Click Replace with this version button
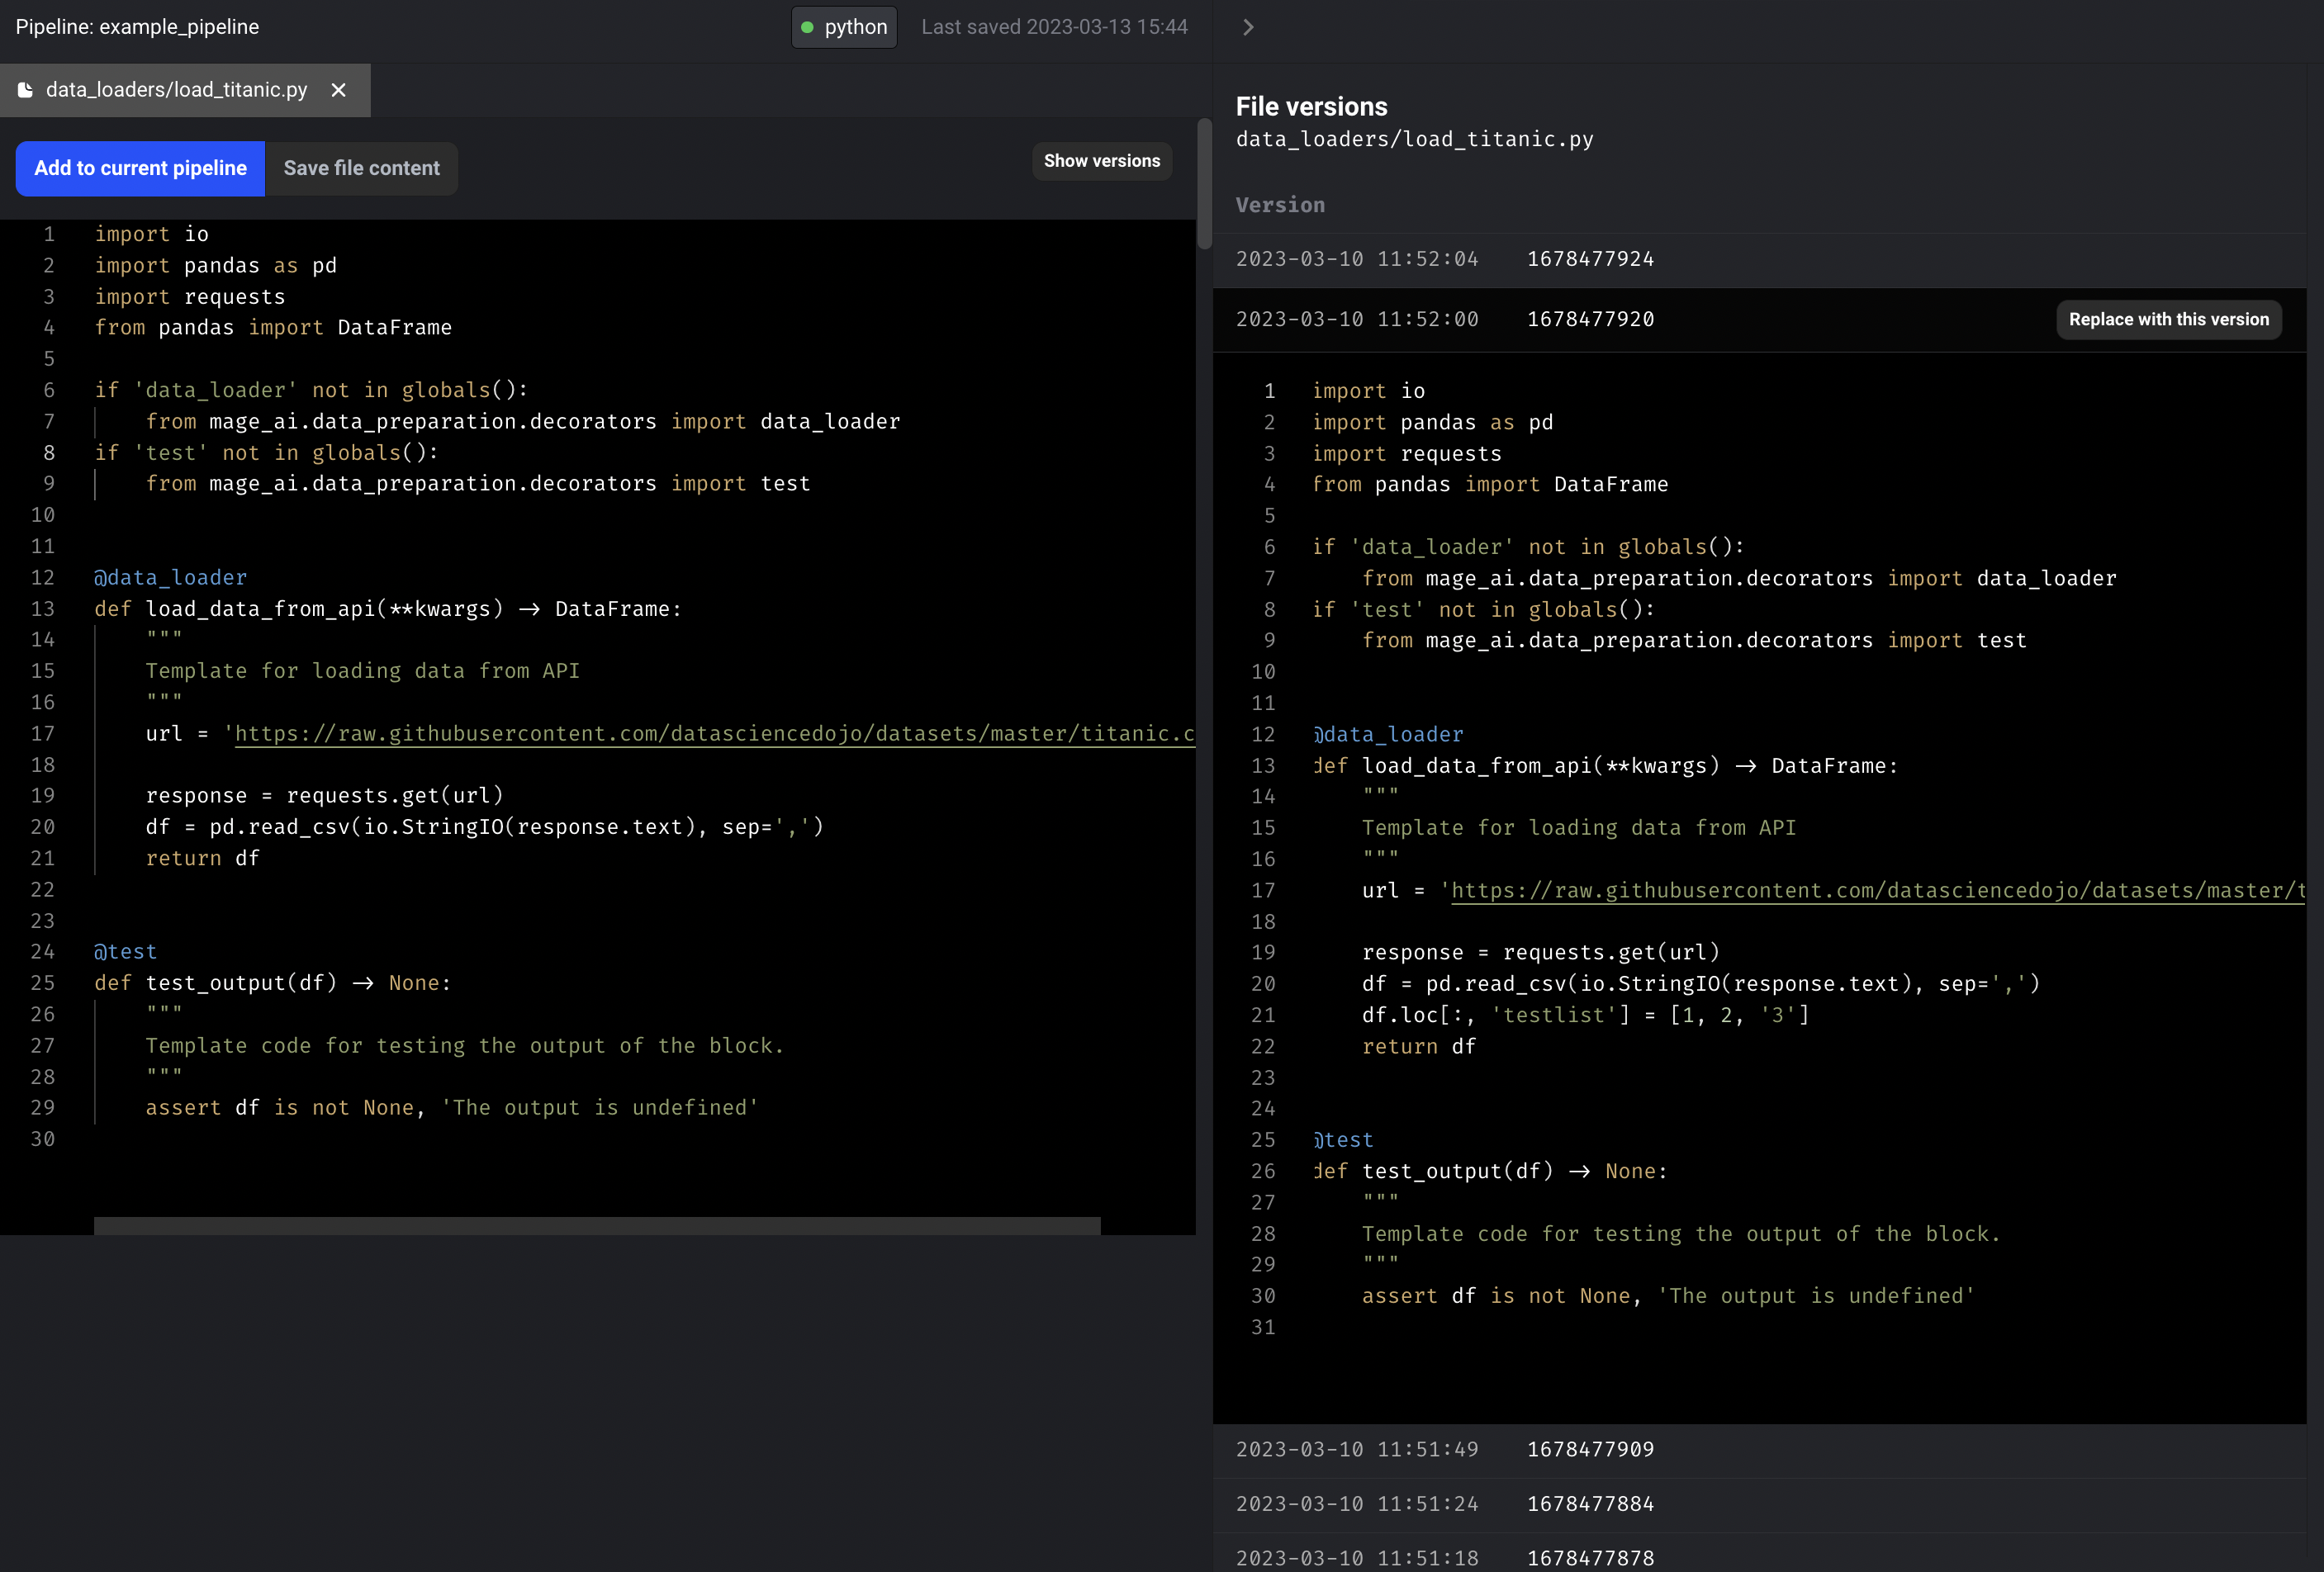 [2169, 319]
